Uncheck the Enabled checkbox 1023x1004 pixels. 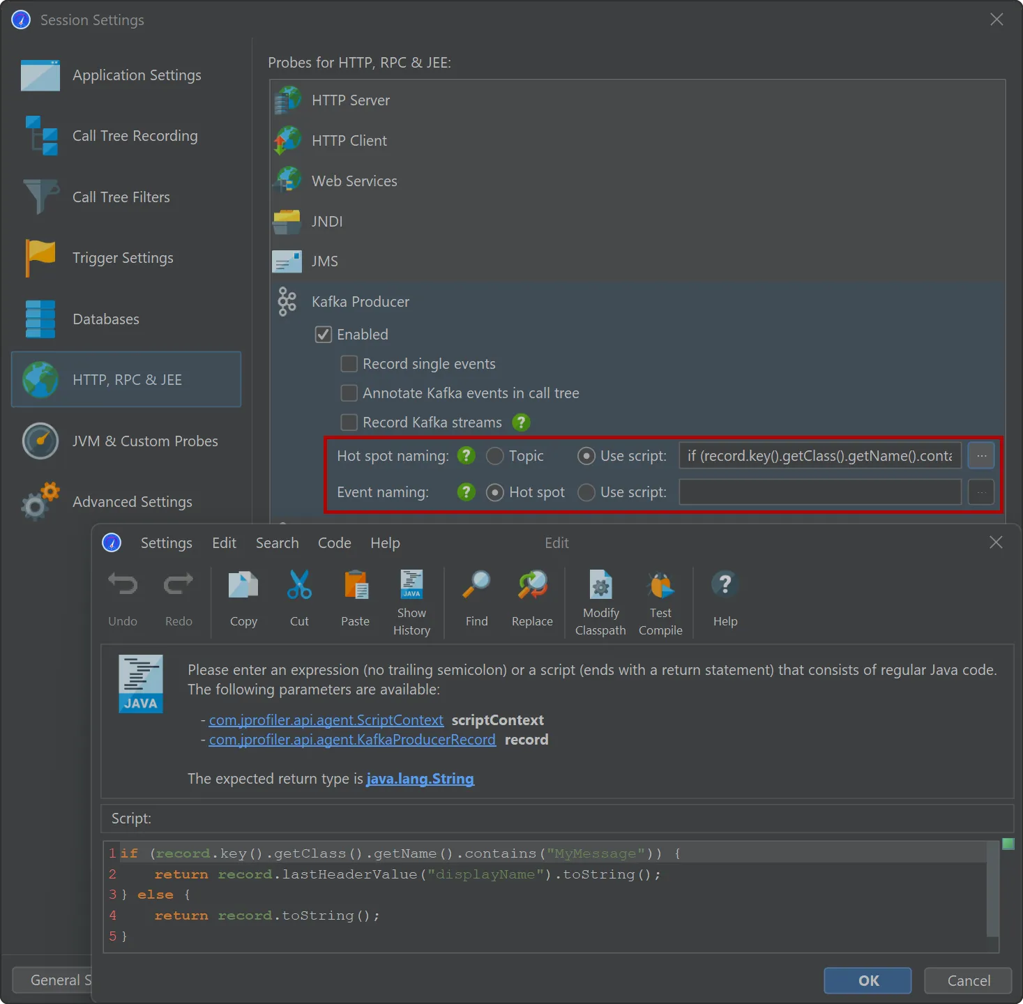(324, 335)
